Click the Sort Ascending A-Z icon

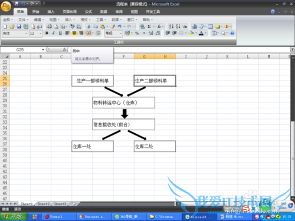click(x=171, y=27)
